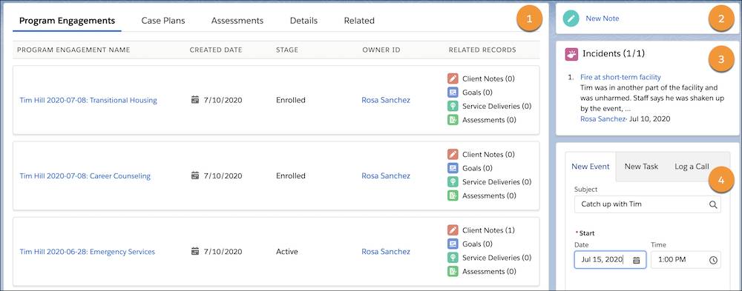Image resolution: width=742 pixels, height=291 pixels.
Task: Select the New Event tab
Action: [591, 167]
